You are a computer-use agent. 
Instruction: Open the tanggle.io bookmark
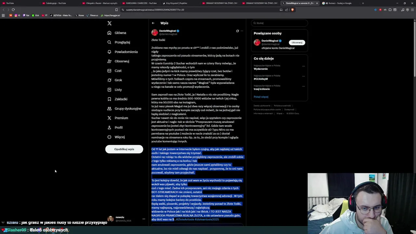coord(110,15)
